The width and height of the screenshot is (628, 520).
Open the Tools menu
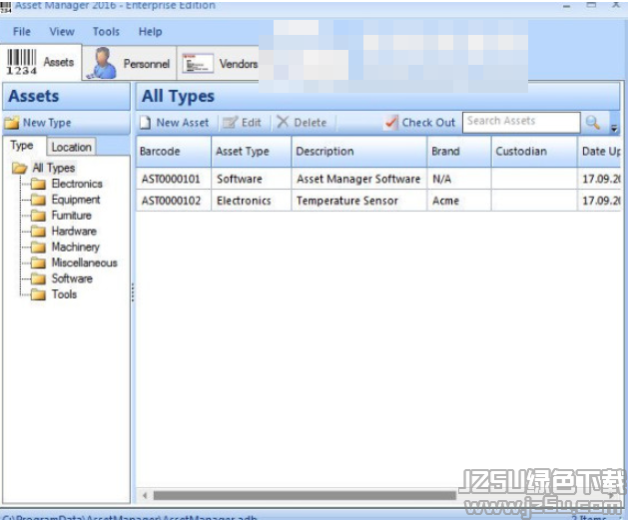[106, 32]
